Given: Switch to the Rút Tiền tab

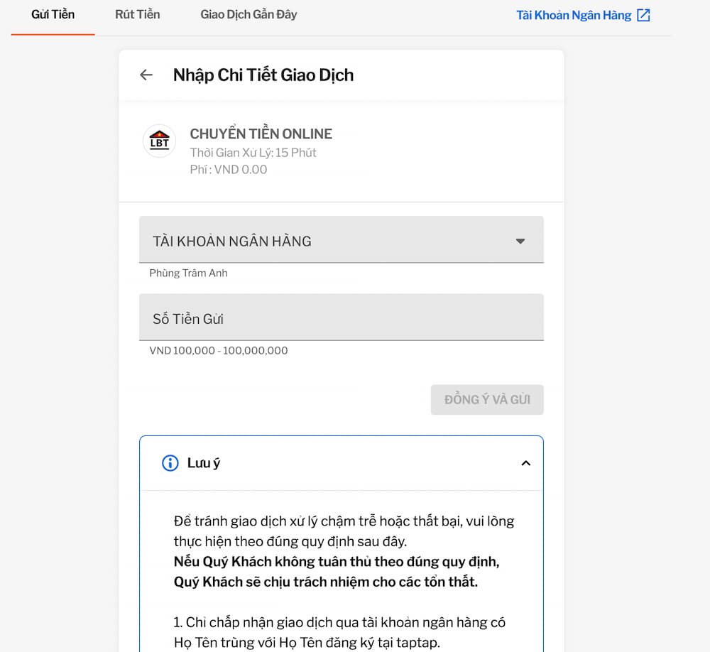Looking at the screenshot, I should (x=137, y=14).
